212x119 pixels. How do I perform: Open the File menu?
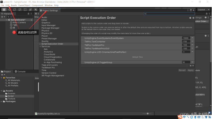(2, 6)
